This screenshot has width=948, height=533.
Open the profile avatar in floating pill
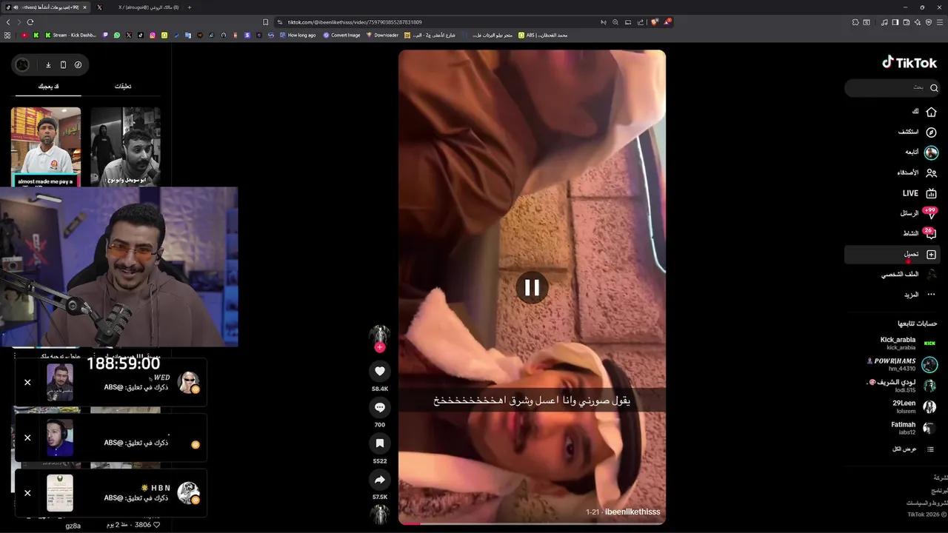23,65
